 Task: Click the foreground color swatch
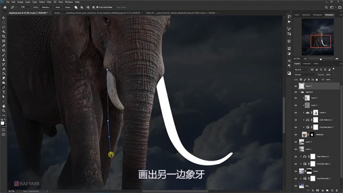pos(2,123)
